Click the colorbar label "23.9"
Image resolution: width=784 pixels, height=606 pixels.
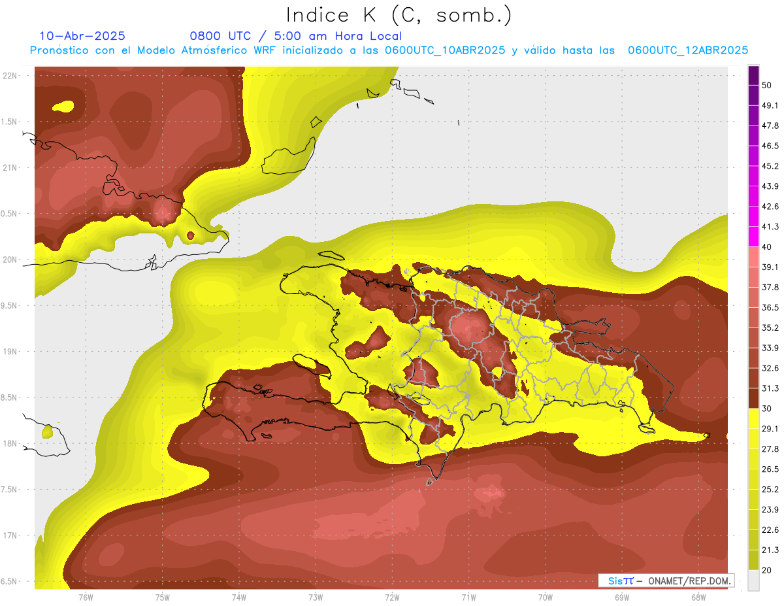[770, 510]
